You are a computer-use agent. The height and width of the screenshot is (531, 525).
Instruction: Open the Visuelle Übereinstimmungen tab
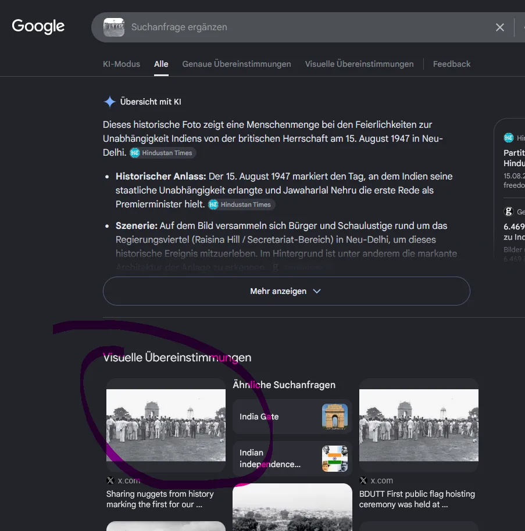pos(359,64)
